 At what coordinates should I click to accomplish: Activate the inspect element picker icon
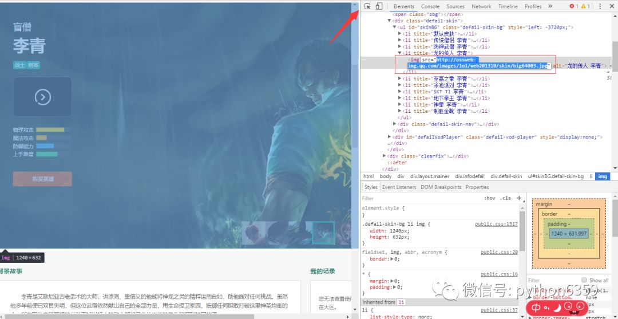tap(367, 6)
